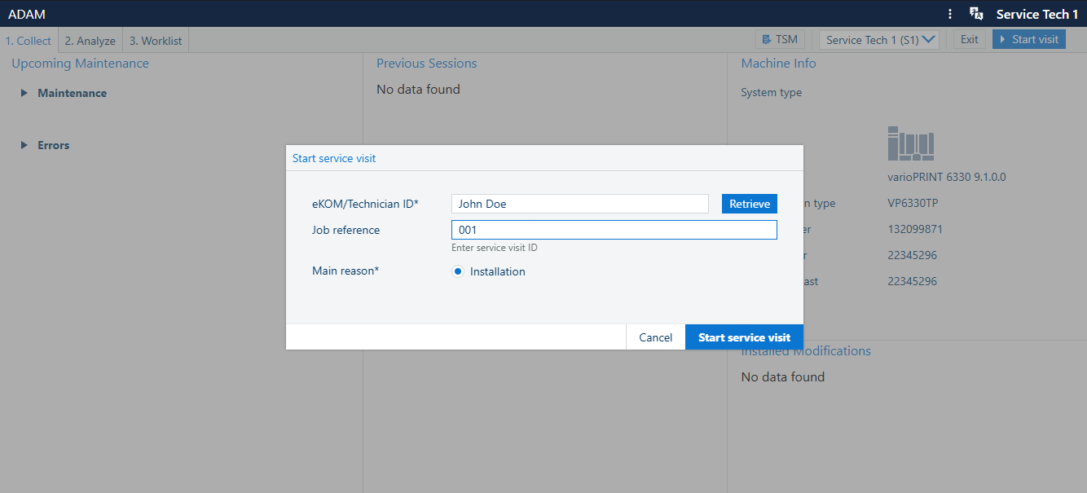1087x493 pixels.
Task: Click the Exit button in toolbar
Action: pos(969,39)
